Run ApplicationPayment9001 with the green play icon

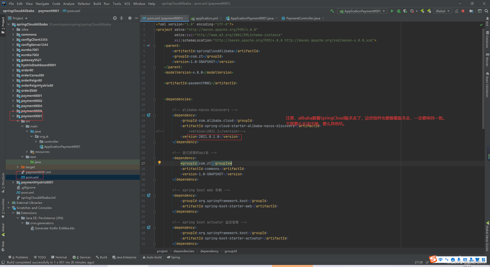pos(392,11)
